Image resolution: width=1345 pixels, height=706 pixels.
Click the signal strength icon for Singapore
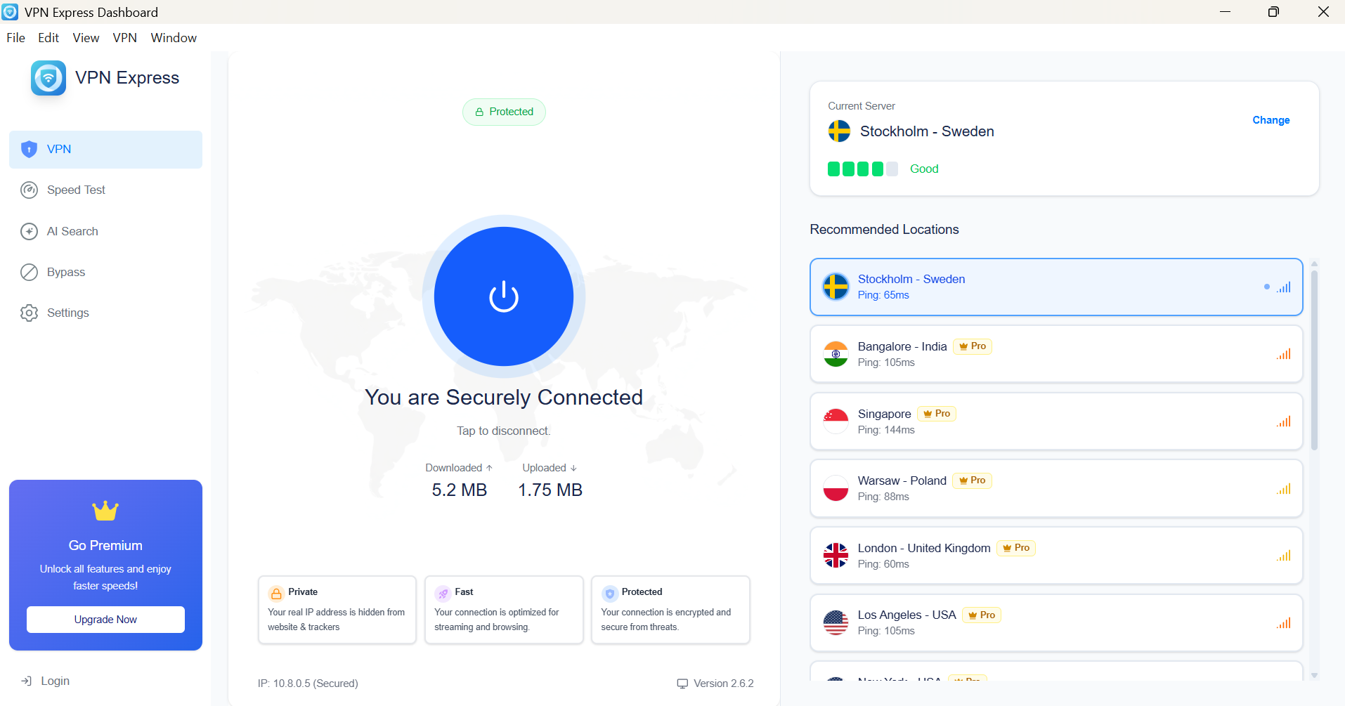1283,421
